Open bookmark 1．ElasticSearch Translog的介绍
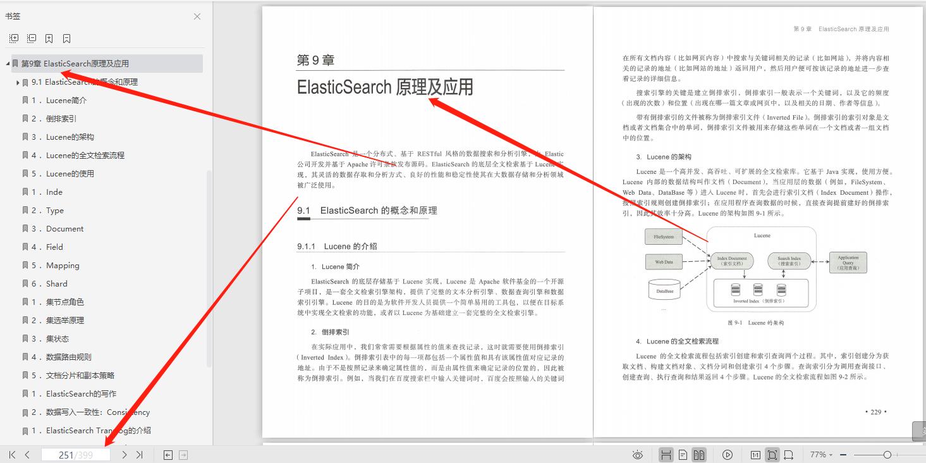926x463 pixels. (91, 431)
